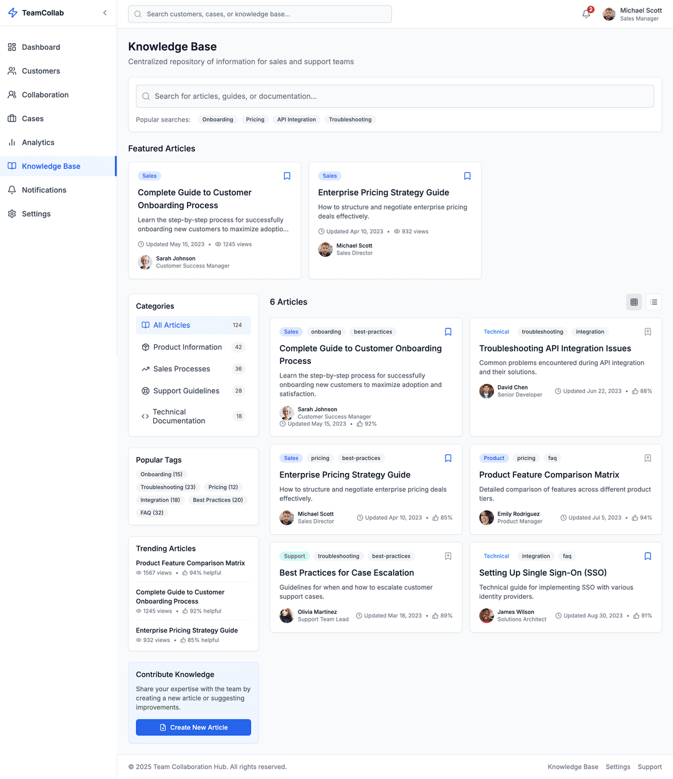Open Michael Scott's profile avatar
The width and height of the screenshot is (673, 779).
(609, 14)
